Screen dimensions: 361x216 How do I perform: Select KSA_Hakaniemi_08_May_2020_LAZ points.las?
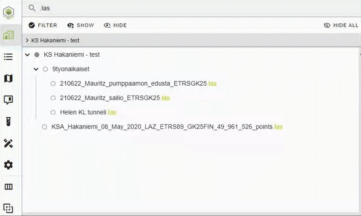pyautogui.click(x=167, y=127)
